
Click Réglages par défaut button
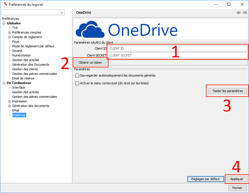[x=206, y=179]
